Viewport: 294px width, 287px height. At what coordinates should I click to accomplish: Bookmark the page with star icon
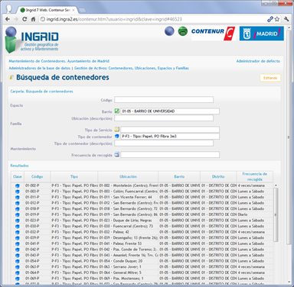tap(277, 19)
